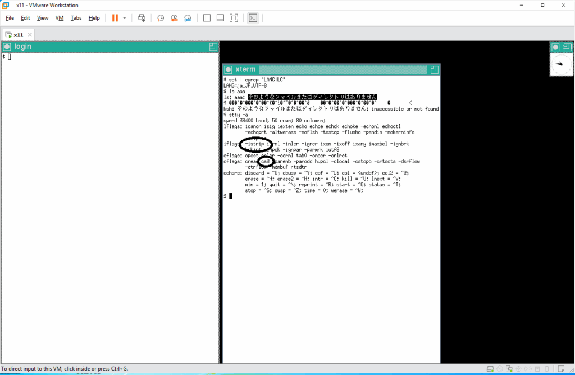Click the status bar message about Ctrl+G
The height and width of the screenshot is (375, 575).
pyautogui.click(x=65, y=369)
